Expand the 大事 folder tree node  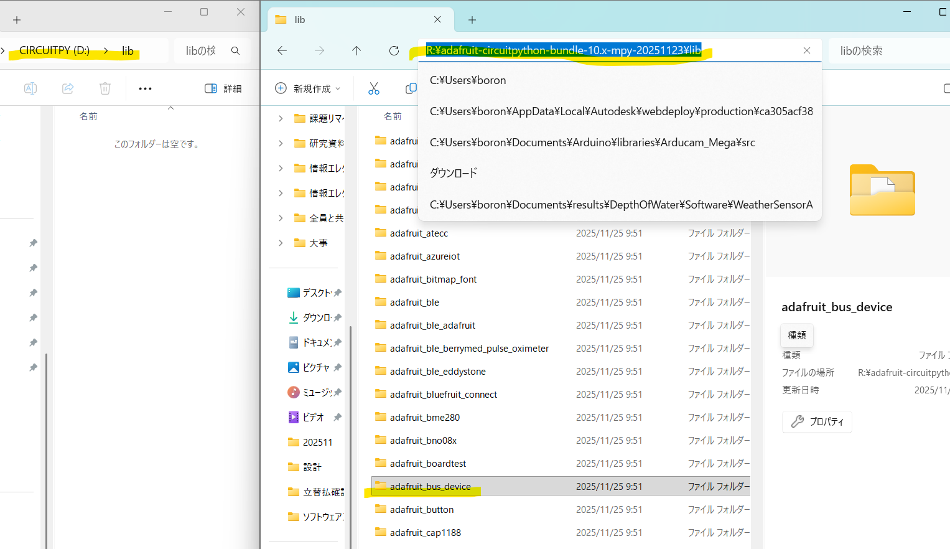coord(281,243)
